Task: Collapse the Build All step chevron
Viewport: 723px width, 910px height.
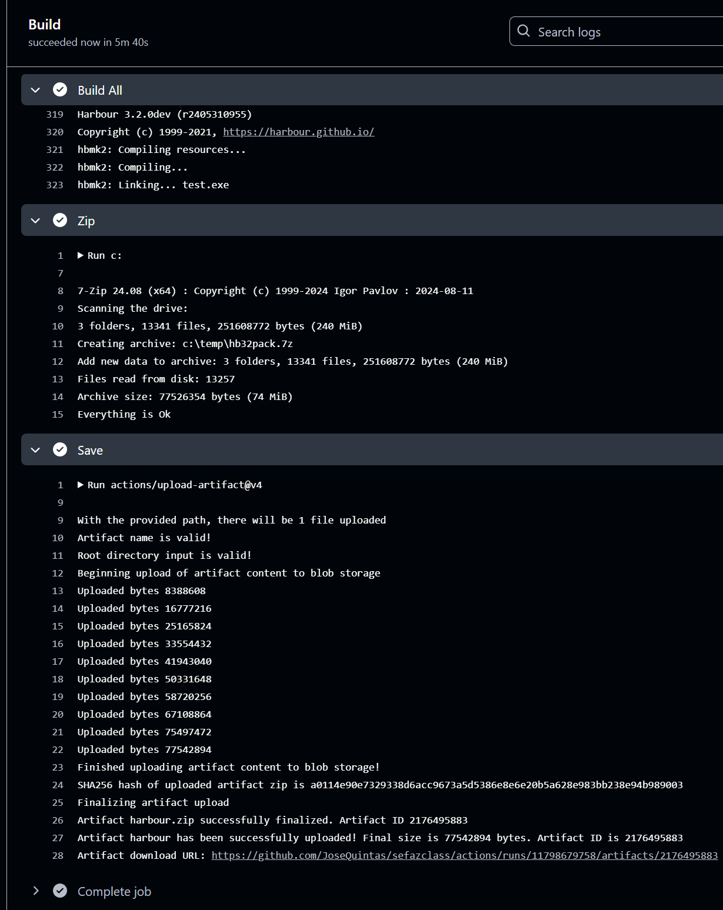Action: click(x=35, y=90)
